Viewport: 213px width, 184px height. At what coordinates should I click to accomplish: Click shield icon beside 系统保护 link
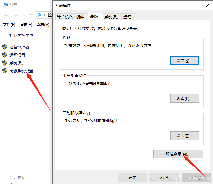pos(5,63)
